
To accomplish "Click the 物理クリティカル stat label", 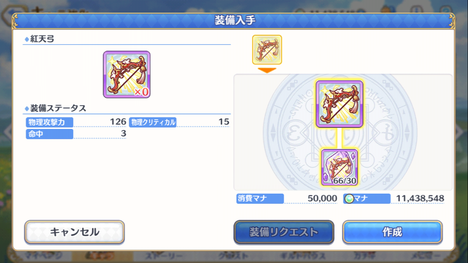I will coord(153,122).
